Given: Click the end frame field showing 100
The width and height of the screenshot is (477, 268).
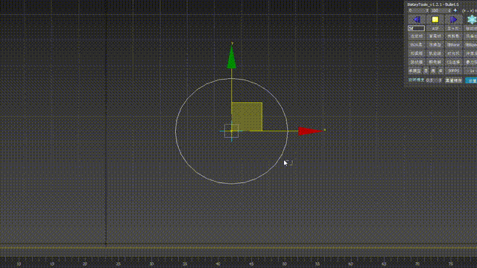Looking at the screenshot, I should pyautogui.click(x=440, y=10).
